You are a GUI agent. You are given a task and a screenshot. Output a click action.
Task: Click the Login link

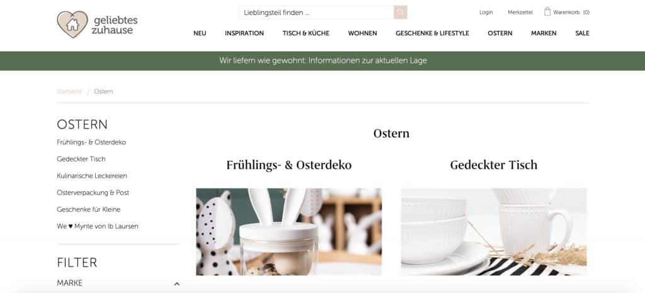click(x=486, y=13)
